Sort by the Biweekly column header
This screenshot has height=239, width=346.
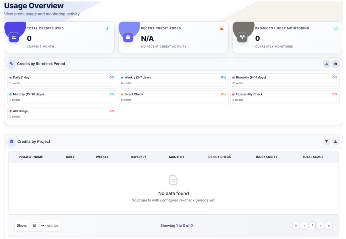point(138,157)
